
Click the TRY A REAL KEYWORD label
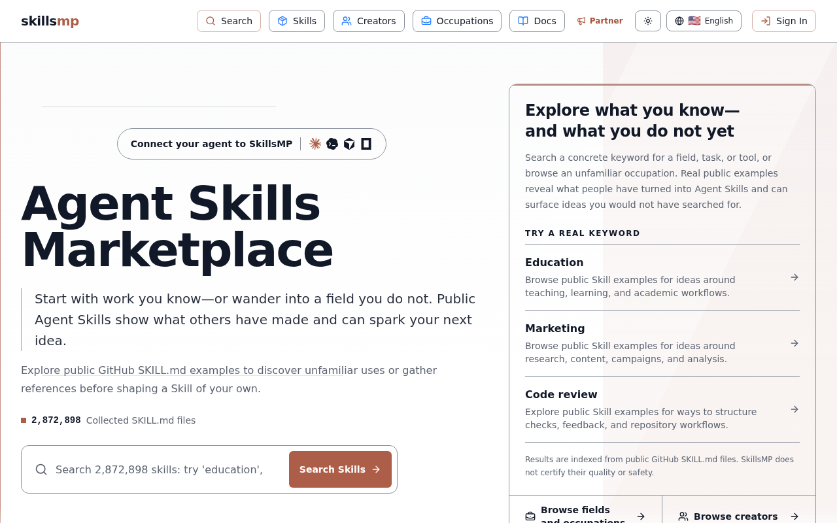(583, 233)
